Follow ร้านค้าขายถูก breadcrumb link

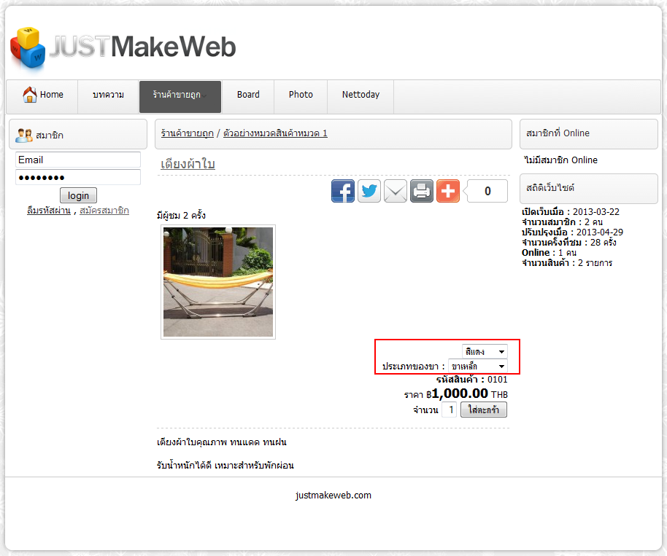[187, 133]
